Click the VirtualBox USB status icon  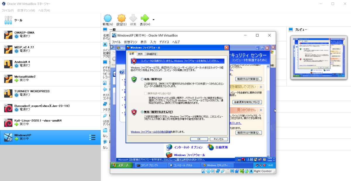[x=223, y=171]
